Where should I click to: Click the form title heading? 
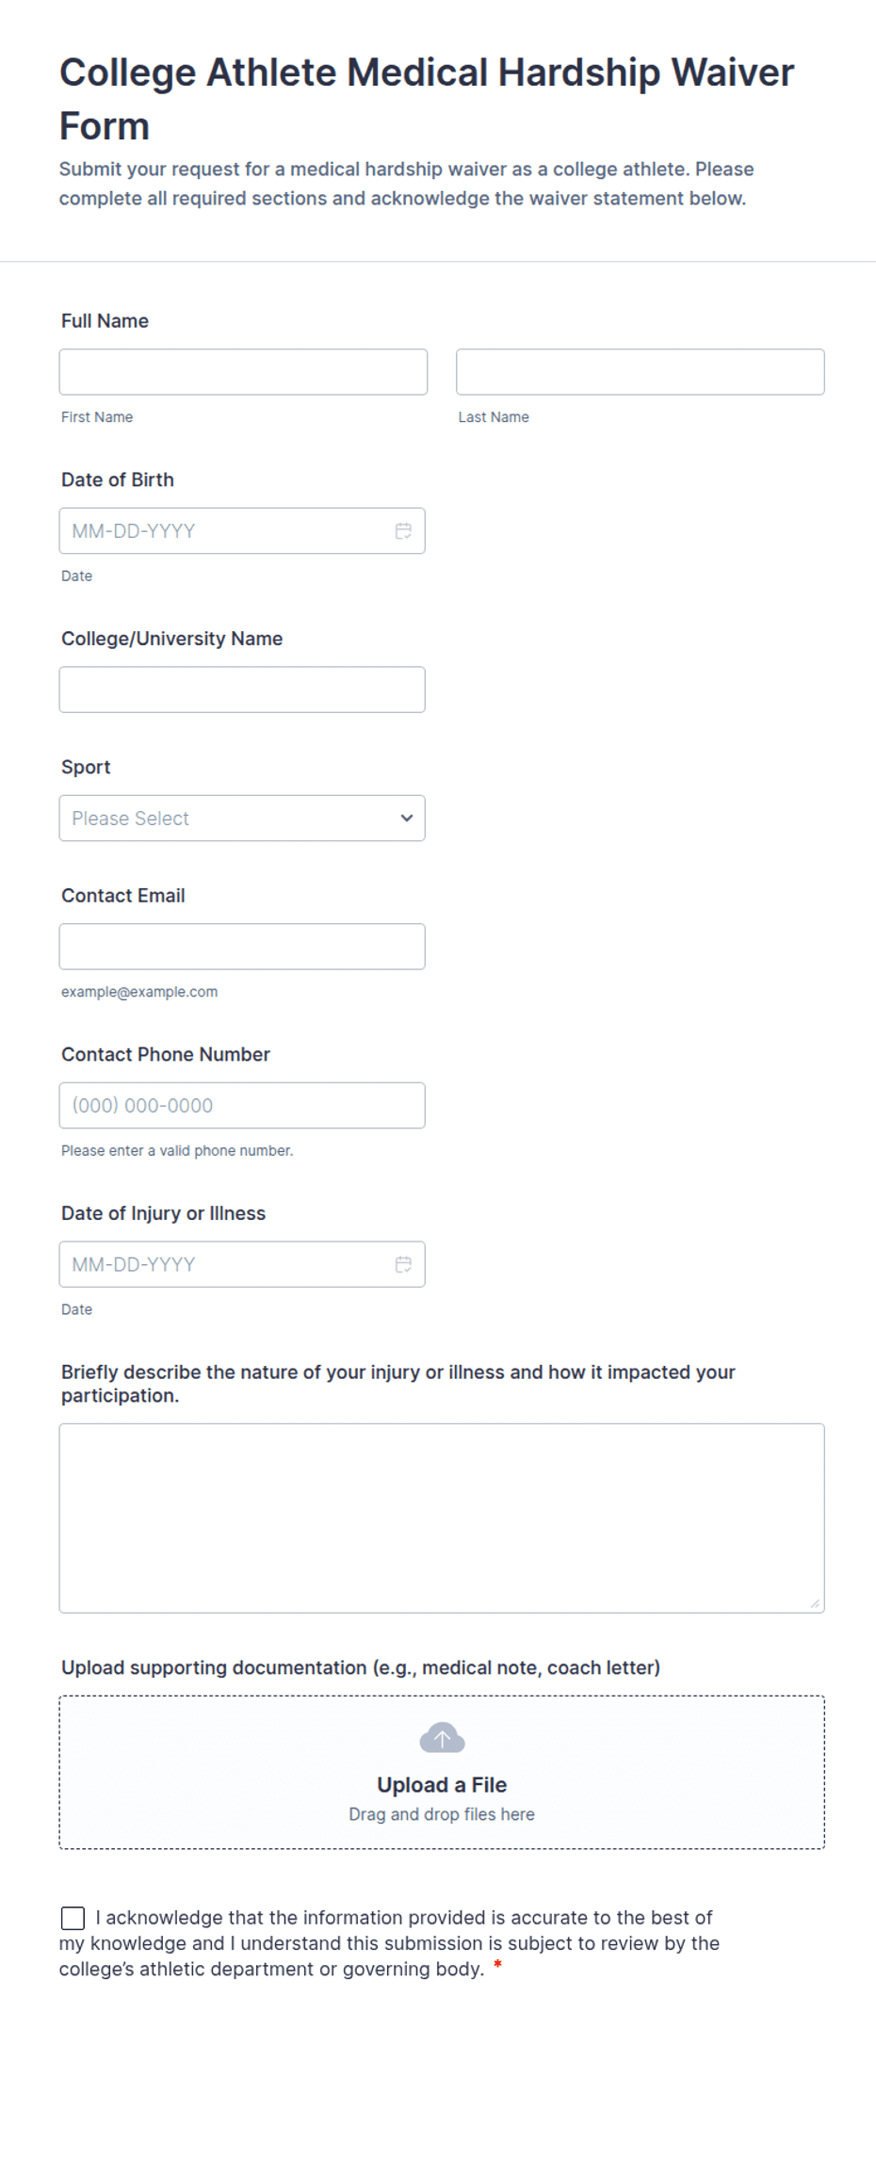click(x=427, y=99)
